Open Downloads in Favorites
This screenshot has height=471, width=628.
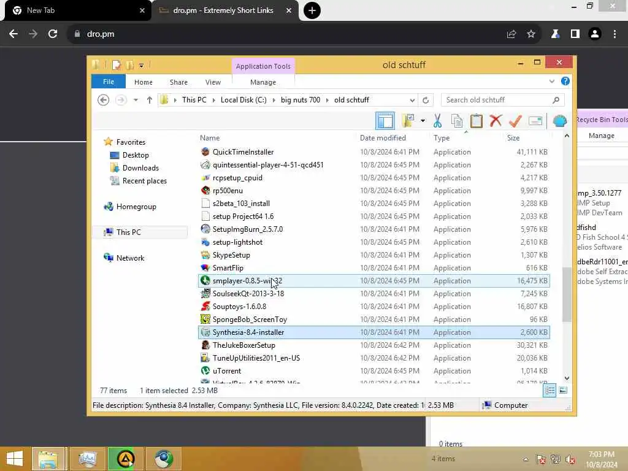(x=140, y=168)
